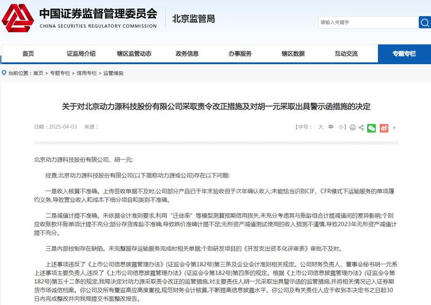Open the 专题专栏 navigation tab
The image size is (431, 305).
(405, 54)
